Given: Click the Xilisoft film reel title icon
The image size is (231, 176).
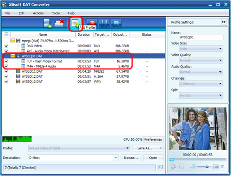Looking at the screenshot, I should 4,5.
